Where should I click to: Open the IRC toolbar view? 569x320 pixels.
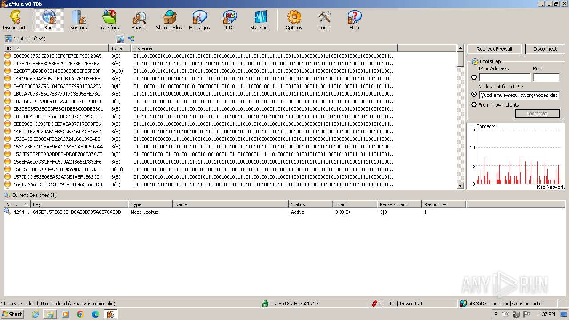click(230, 20)
